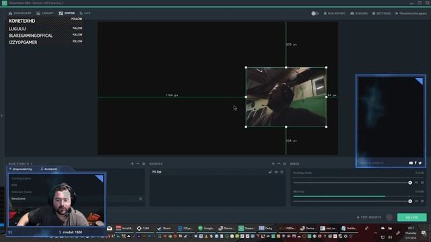
Task: Toggle visibility of PS Eye source
Action: pyautogui.click(x=276, y=172)
